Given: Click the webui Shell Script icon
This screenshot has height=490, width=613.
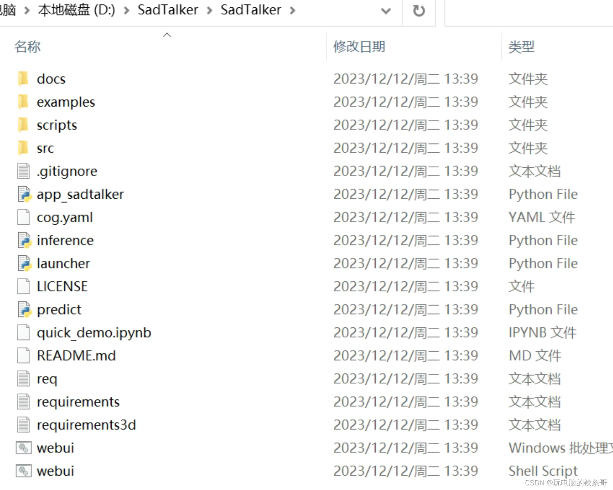Looking at the screenshot, I should click(x=24, y=471).
